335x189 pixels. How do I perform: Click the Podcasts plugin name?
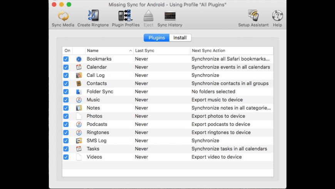pyautogui.click(x=97, y=124)
